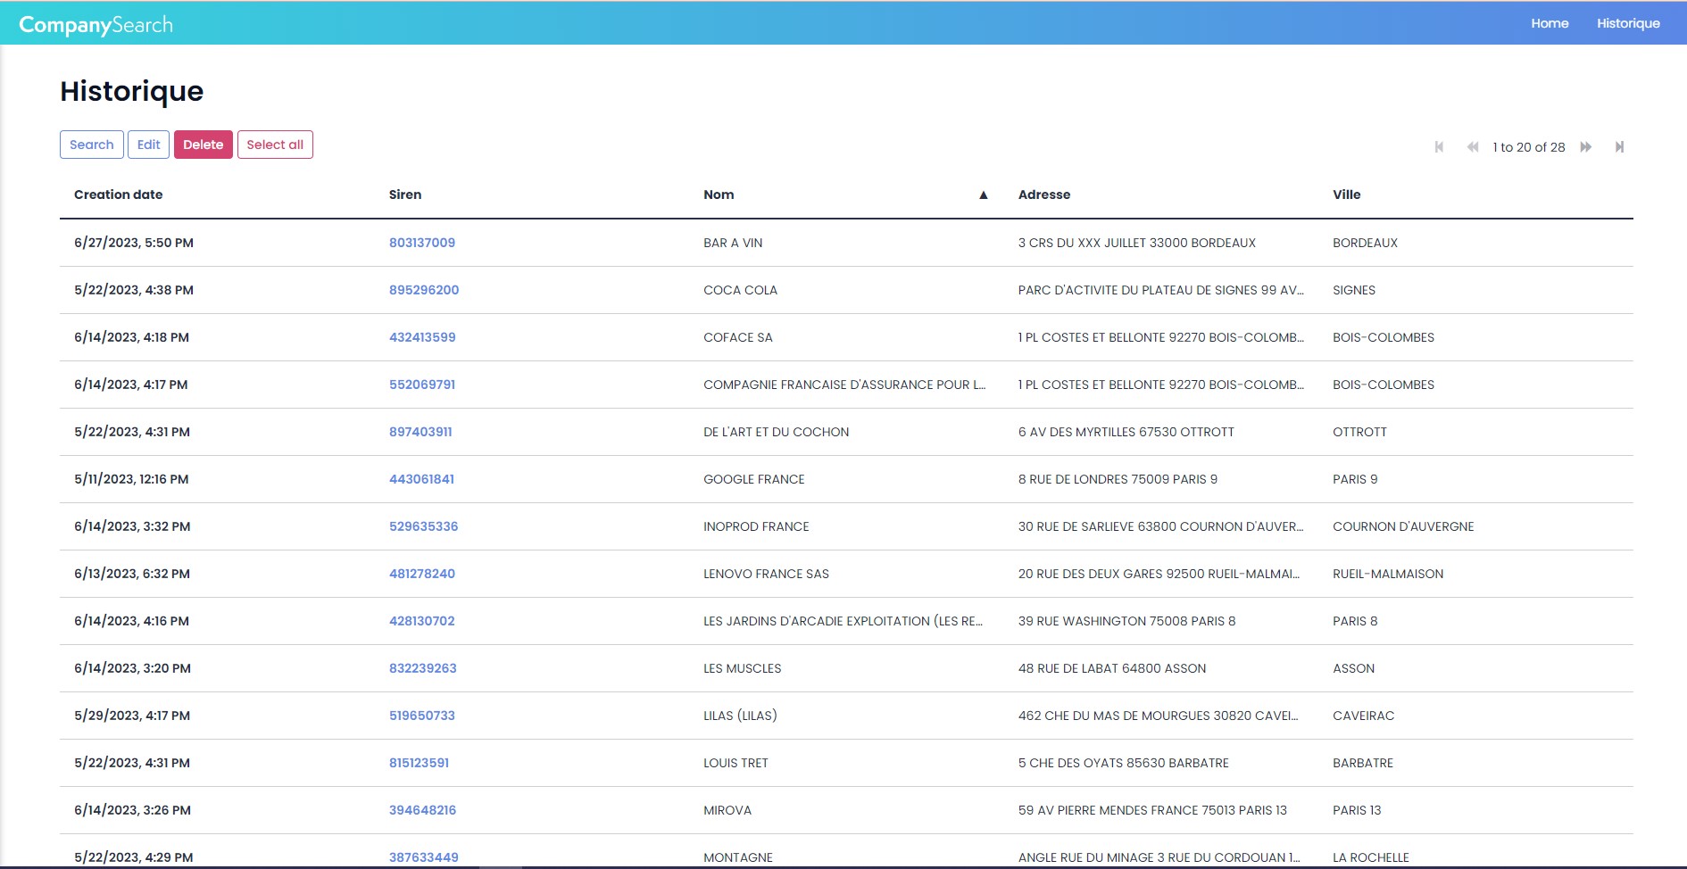Screen dimensions: 1687x869
Task: Sort by Adresse column header
Action: (x=1043, y=194)
